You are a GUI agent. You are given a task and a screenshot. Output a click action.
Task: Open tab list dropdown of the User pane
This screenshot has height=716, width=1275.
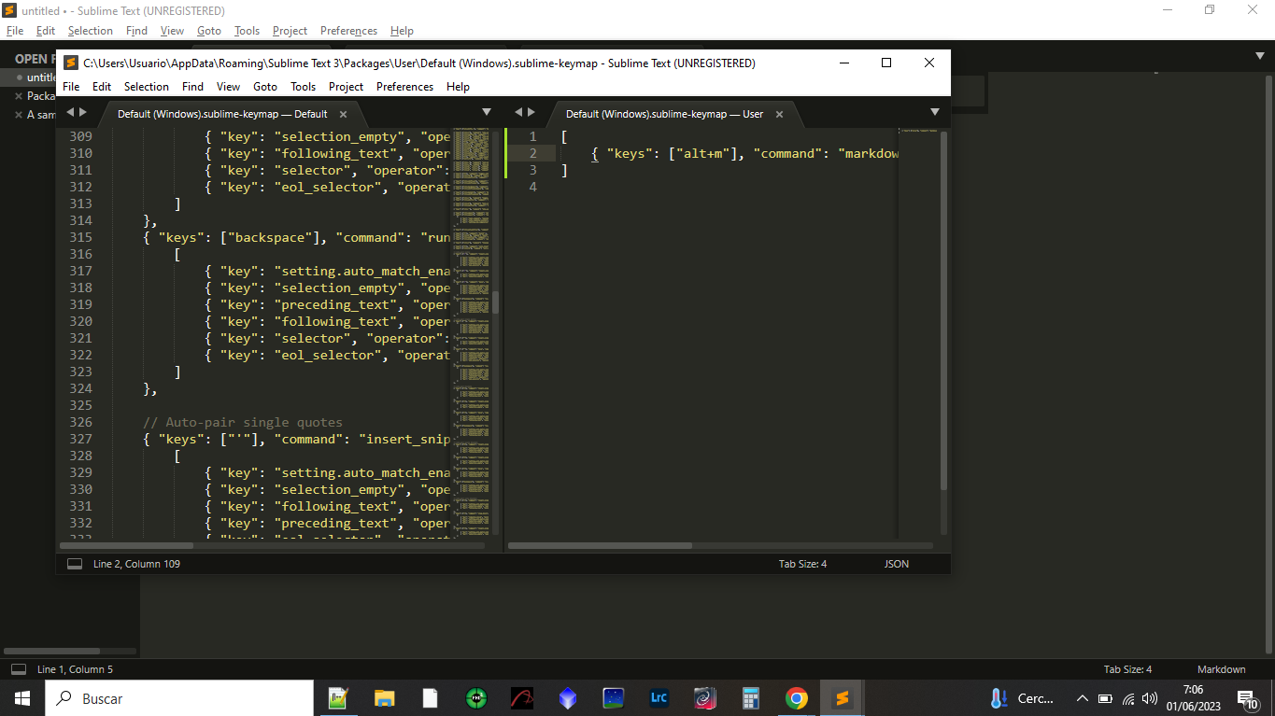pyautogui.click(x=935, y=112)
